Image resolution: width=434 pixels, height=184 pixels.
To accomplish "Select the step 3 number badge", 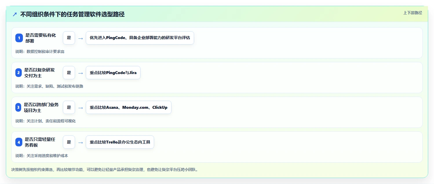I will (19, 107).
